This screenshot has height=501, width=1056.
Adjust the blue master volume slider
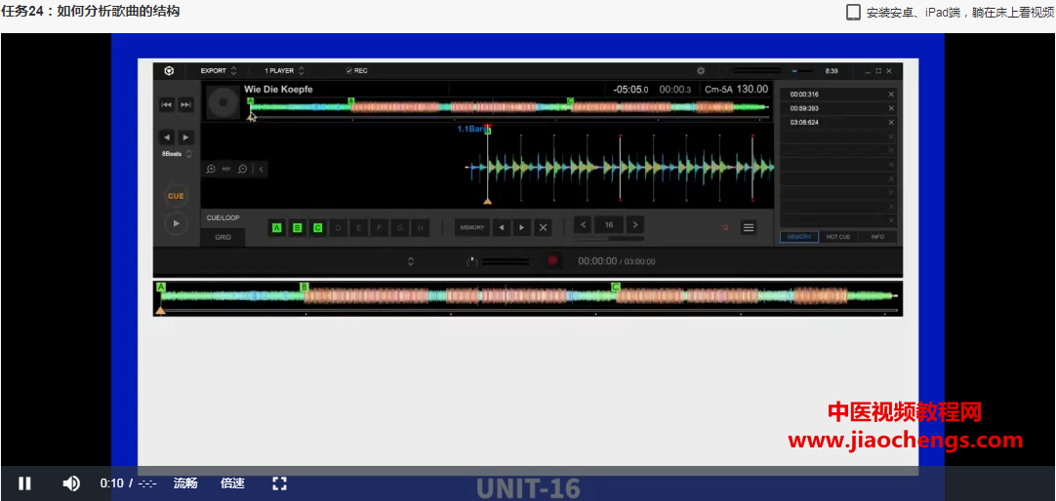(801, 70)
